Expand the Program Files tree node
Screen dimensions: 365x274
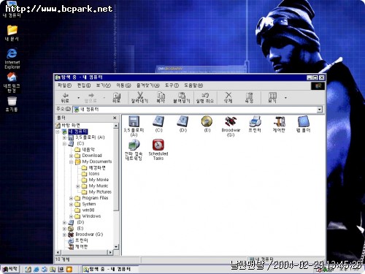[x=71, y=198]
